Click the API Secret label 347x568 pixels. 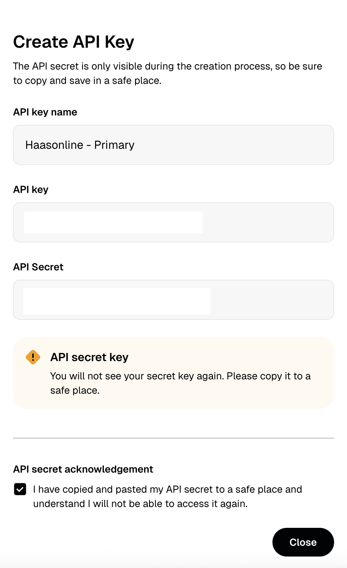coord(38,267)
